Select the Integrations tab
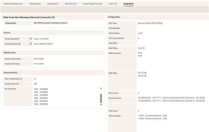The width and height of the screenshot is (209, 132). pyautogui.click(x=128, y=4)
